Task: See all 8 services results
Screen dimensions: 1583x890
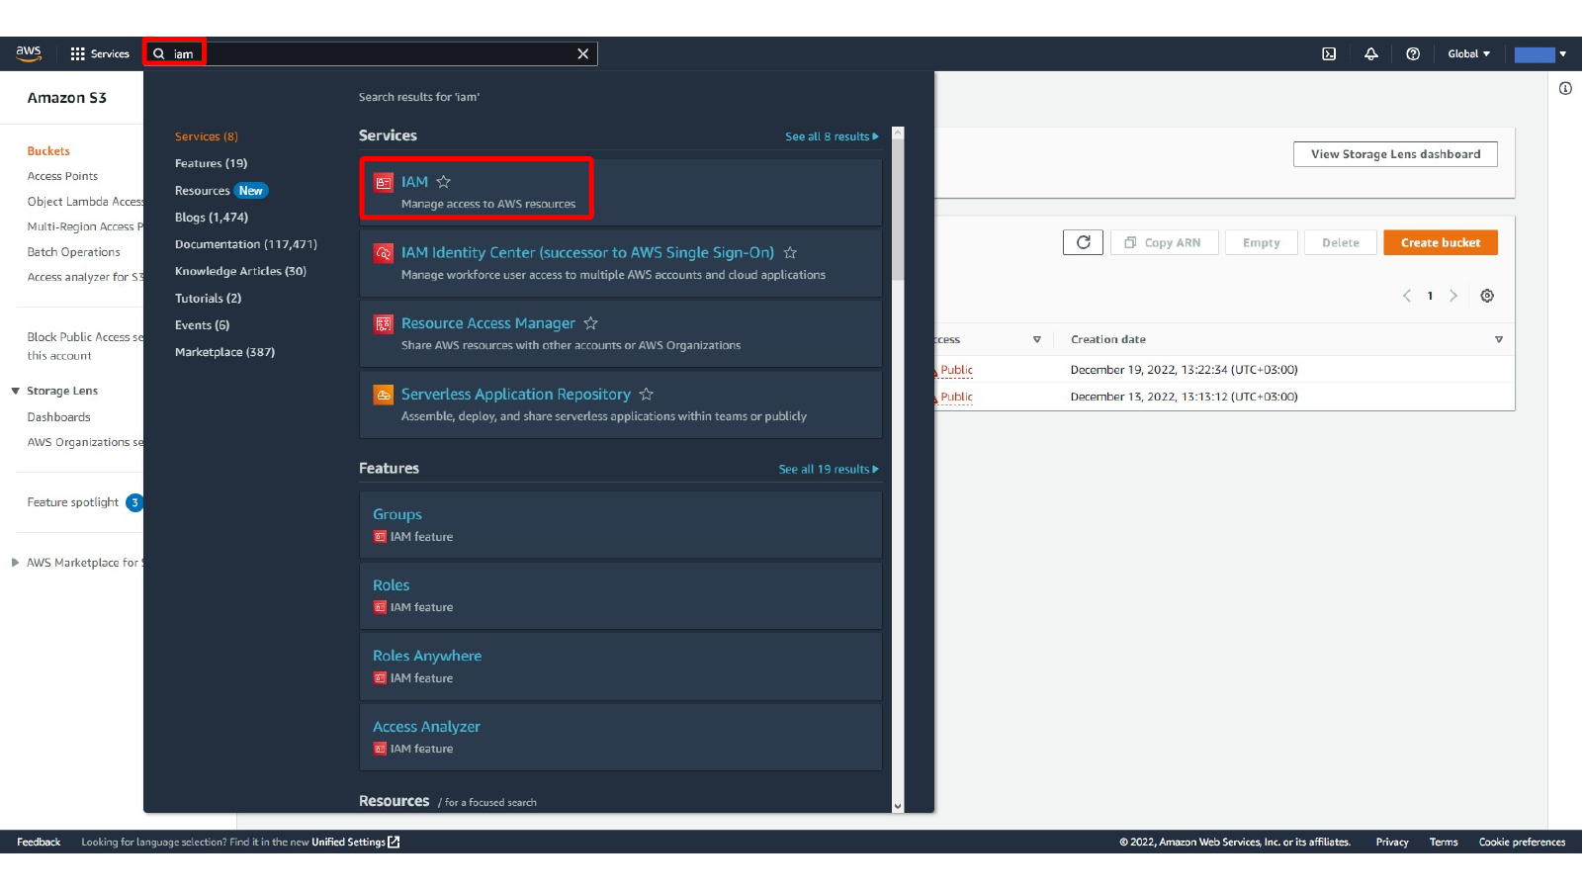Action: (832, 136)
